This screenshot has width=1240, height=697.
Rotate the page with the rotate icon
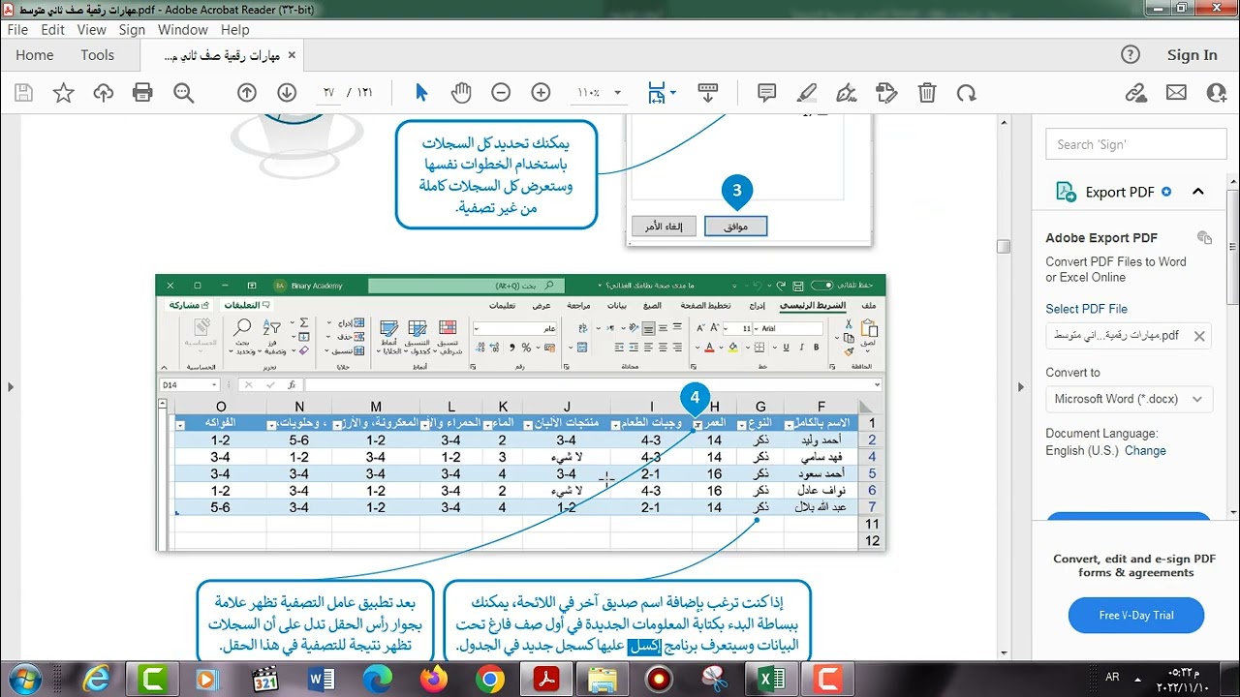(x=966, y=93)
